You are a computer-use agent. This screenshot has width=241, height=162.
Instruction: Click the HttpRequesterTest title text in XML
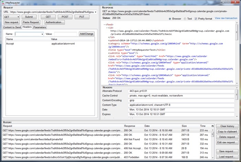[144, 50]
